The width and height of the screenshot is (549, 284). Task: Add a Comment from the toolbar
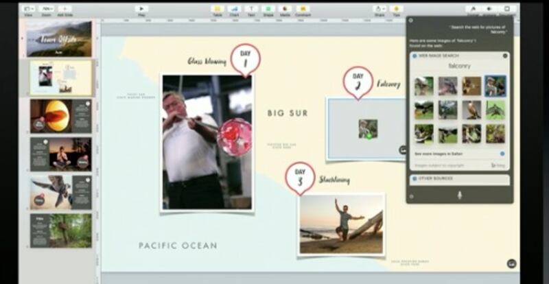click(x=303, y=9)
